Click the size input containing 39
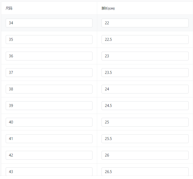The width and height of the screenshot is (193, 179). (x=49, y=106)
